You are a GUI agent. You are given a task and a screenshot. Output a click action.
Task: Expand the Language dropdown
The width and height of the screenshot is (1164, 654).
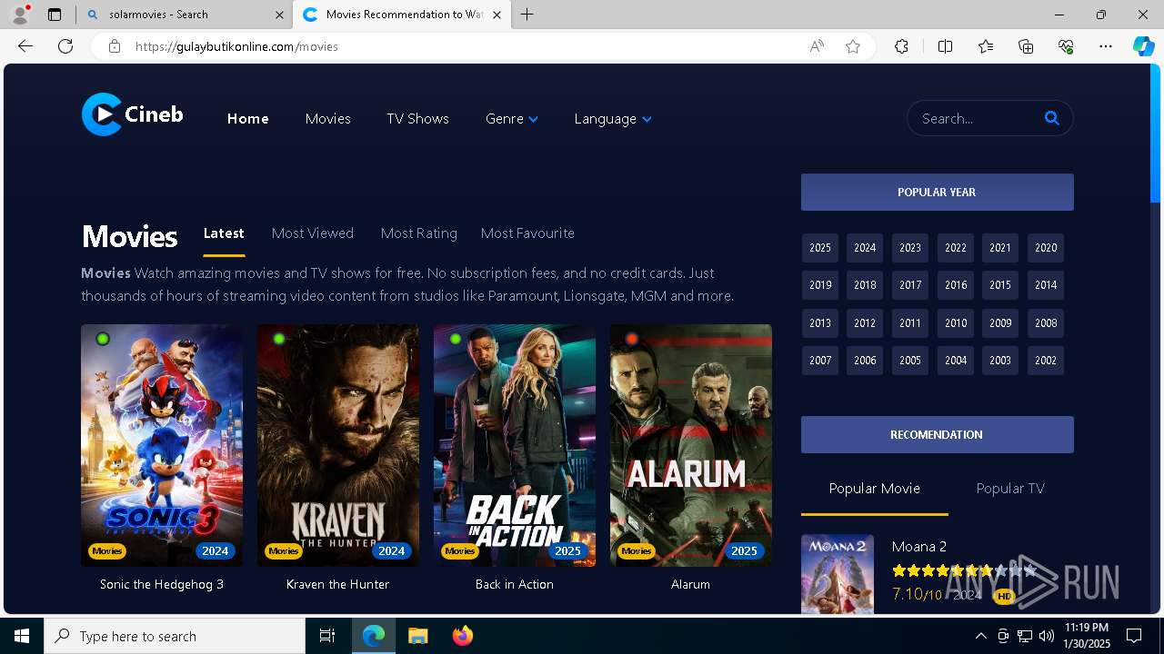[x=613, y=119]
